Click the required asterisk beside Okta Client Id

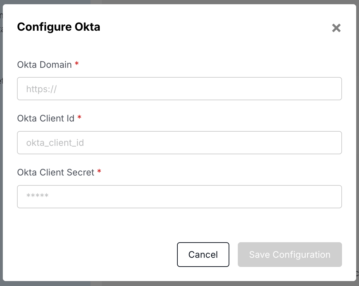pyautogui.click(x=79, y=119)
